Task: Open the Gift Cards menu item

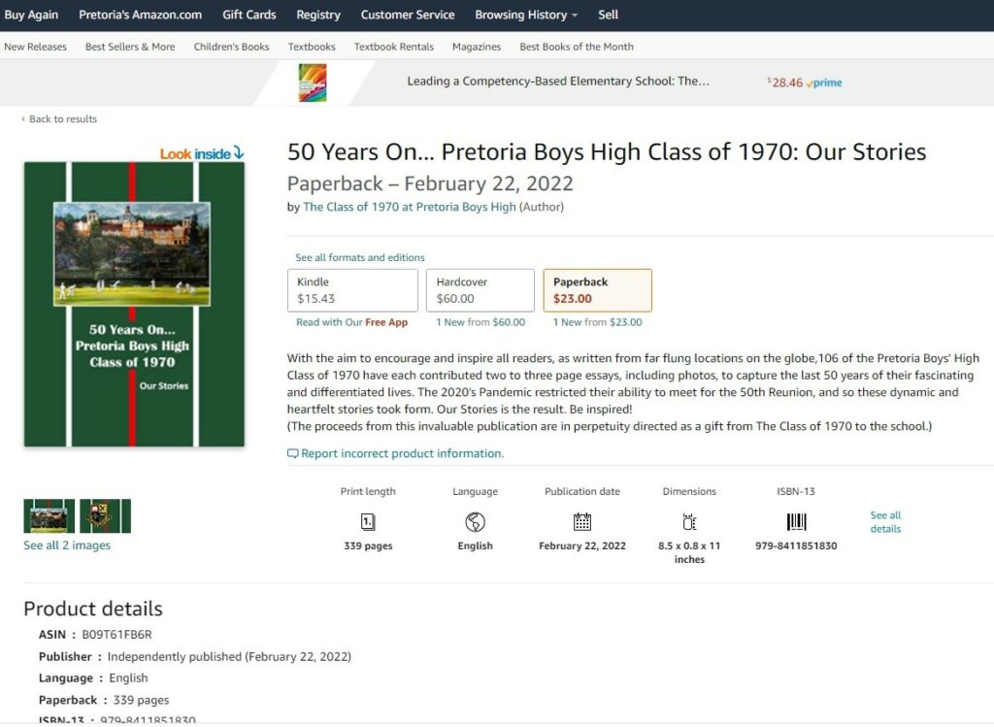Action: tap(249, 15)
